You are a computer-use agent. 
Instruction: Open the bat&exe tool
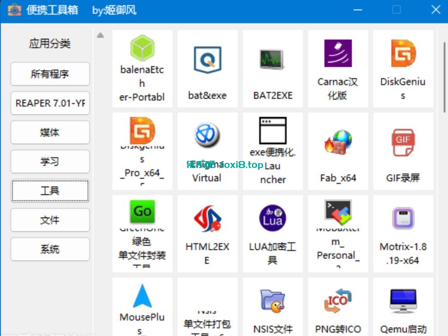(207, 67)
